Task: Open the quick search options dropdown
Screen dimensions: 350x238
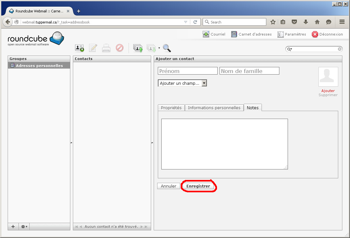Action: point(290,49)
